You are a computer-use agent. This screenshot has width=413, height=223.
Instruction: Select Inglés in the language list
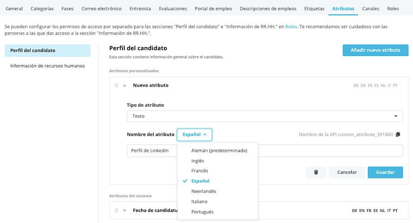[198, 161]
